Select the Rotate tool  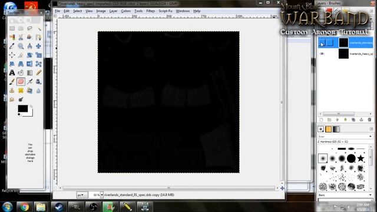click(29, 55)
